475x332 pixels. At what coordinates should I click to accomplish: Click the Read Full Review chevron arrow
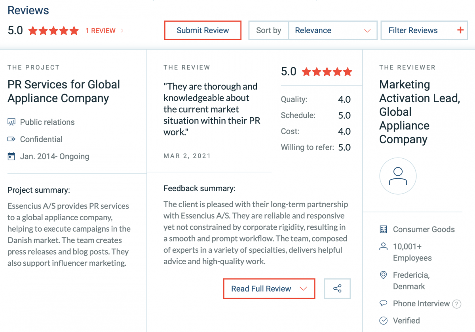(x=303, y=289)
